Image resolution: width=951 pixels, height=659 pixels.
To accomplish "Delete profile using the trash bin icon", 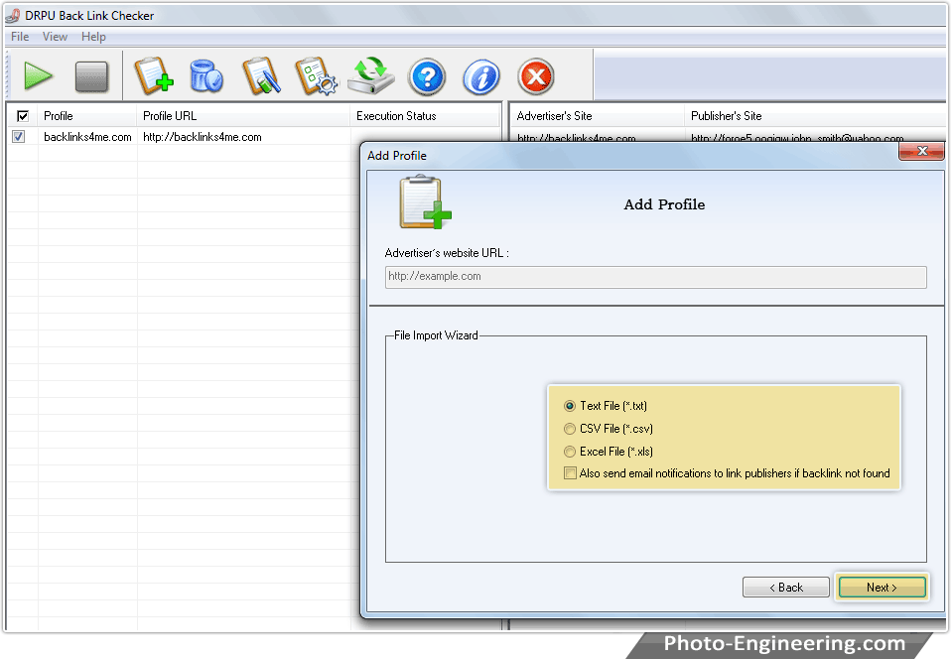I will [206, 76].
